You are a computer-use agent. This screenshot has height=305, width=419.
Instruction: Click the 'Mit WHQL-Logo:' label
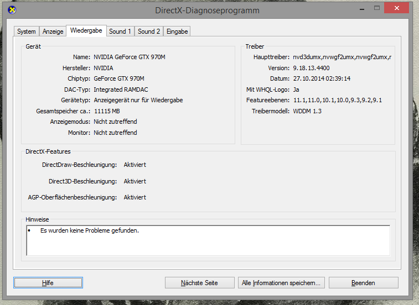[x=268, y=90]
